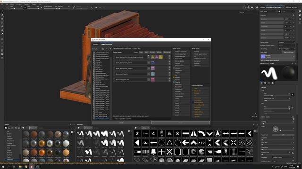Click the Export button at dialog bottom
This screenshot has height=169, width=302.
pos(180,123)
